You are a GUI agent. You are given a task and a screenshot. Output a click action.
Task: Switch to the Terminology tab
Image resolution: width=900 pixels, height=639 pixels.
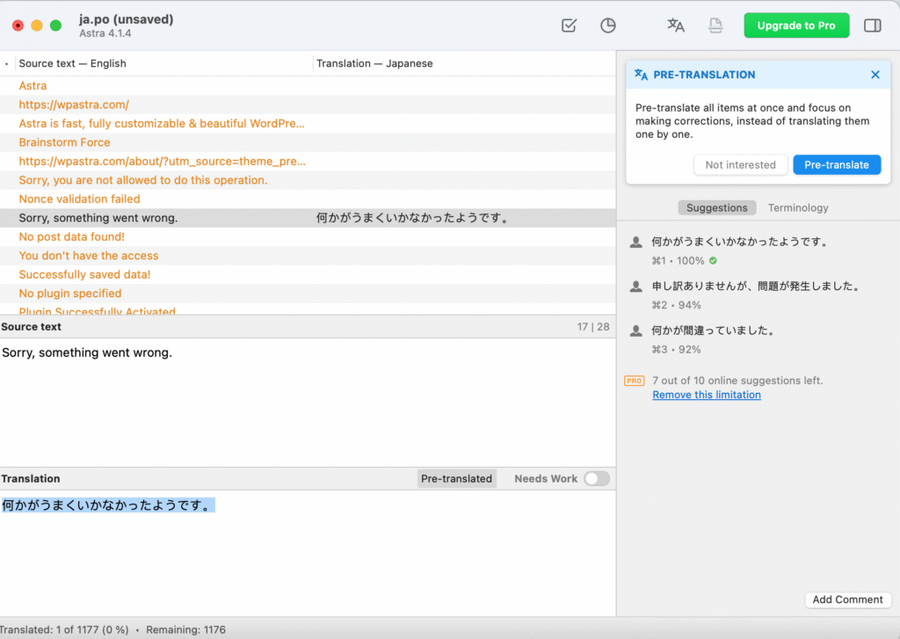coord(797,207)
